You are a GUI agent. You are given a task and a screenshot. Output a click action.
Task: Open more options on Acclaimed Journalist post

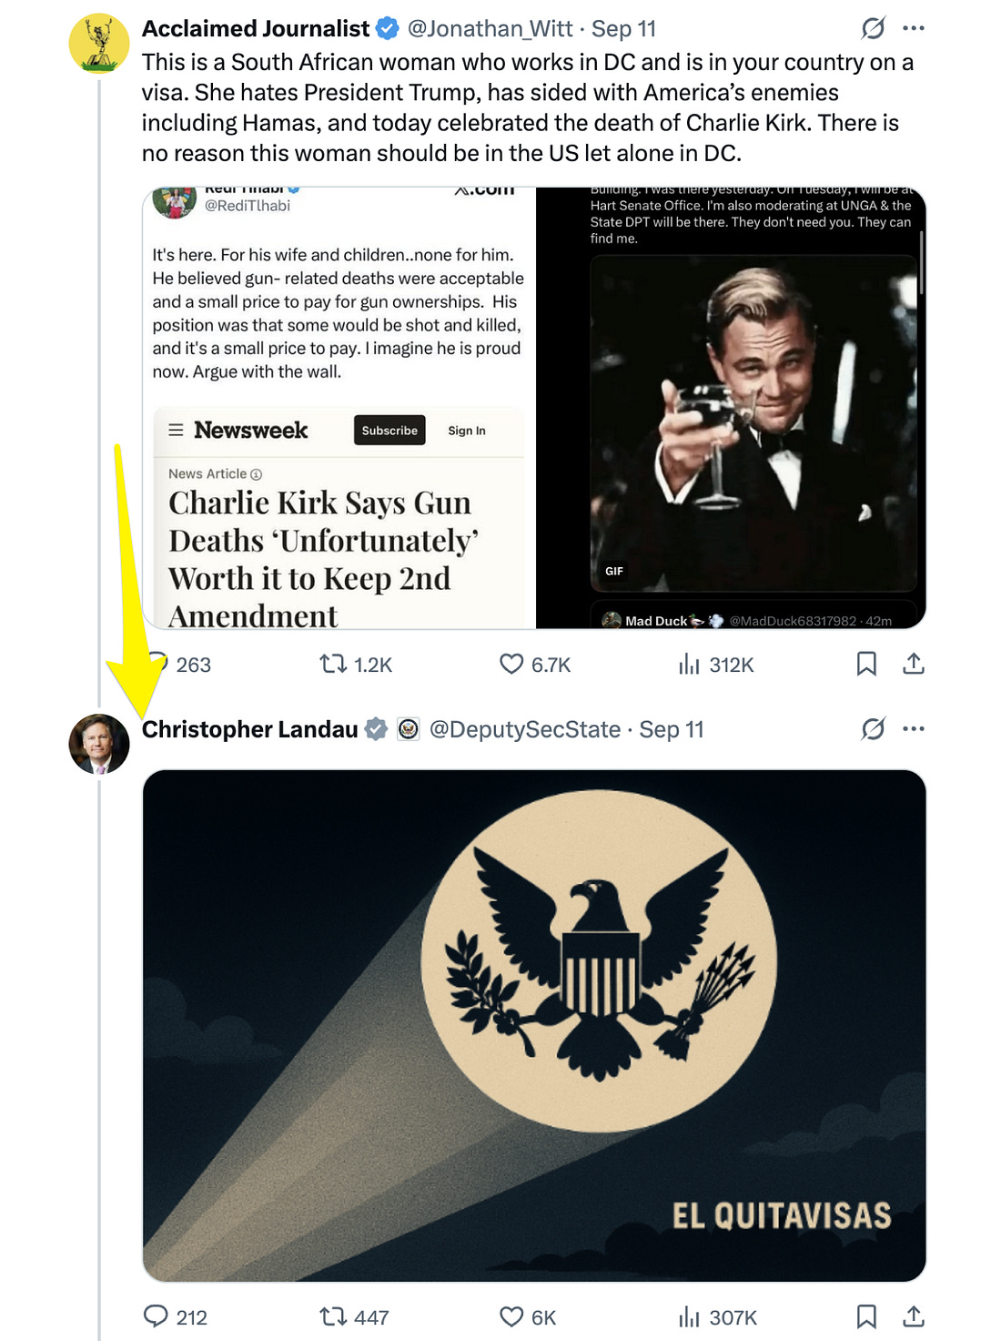pyautogui.click(x=914, y=29)
